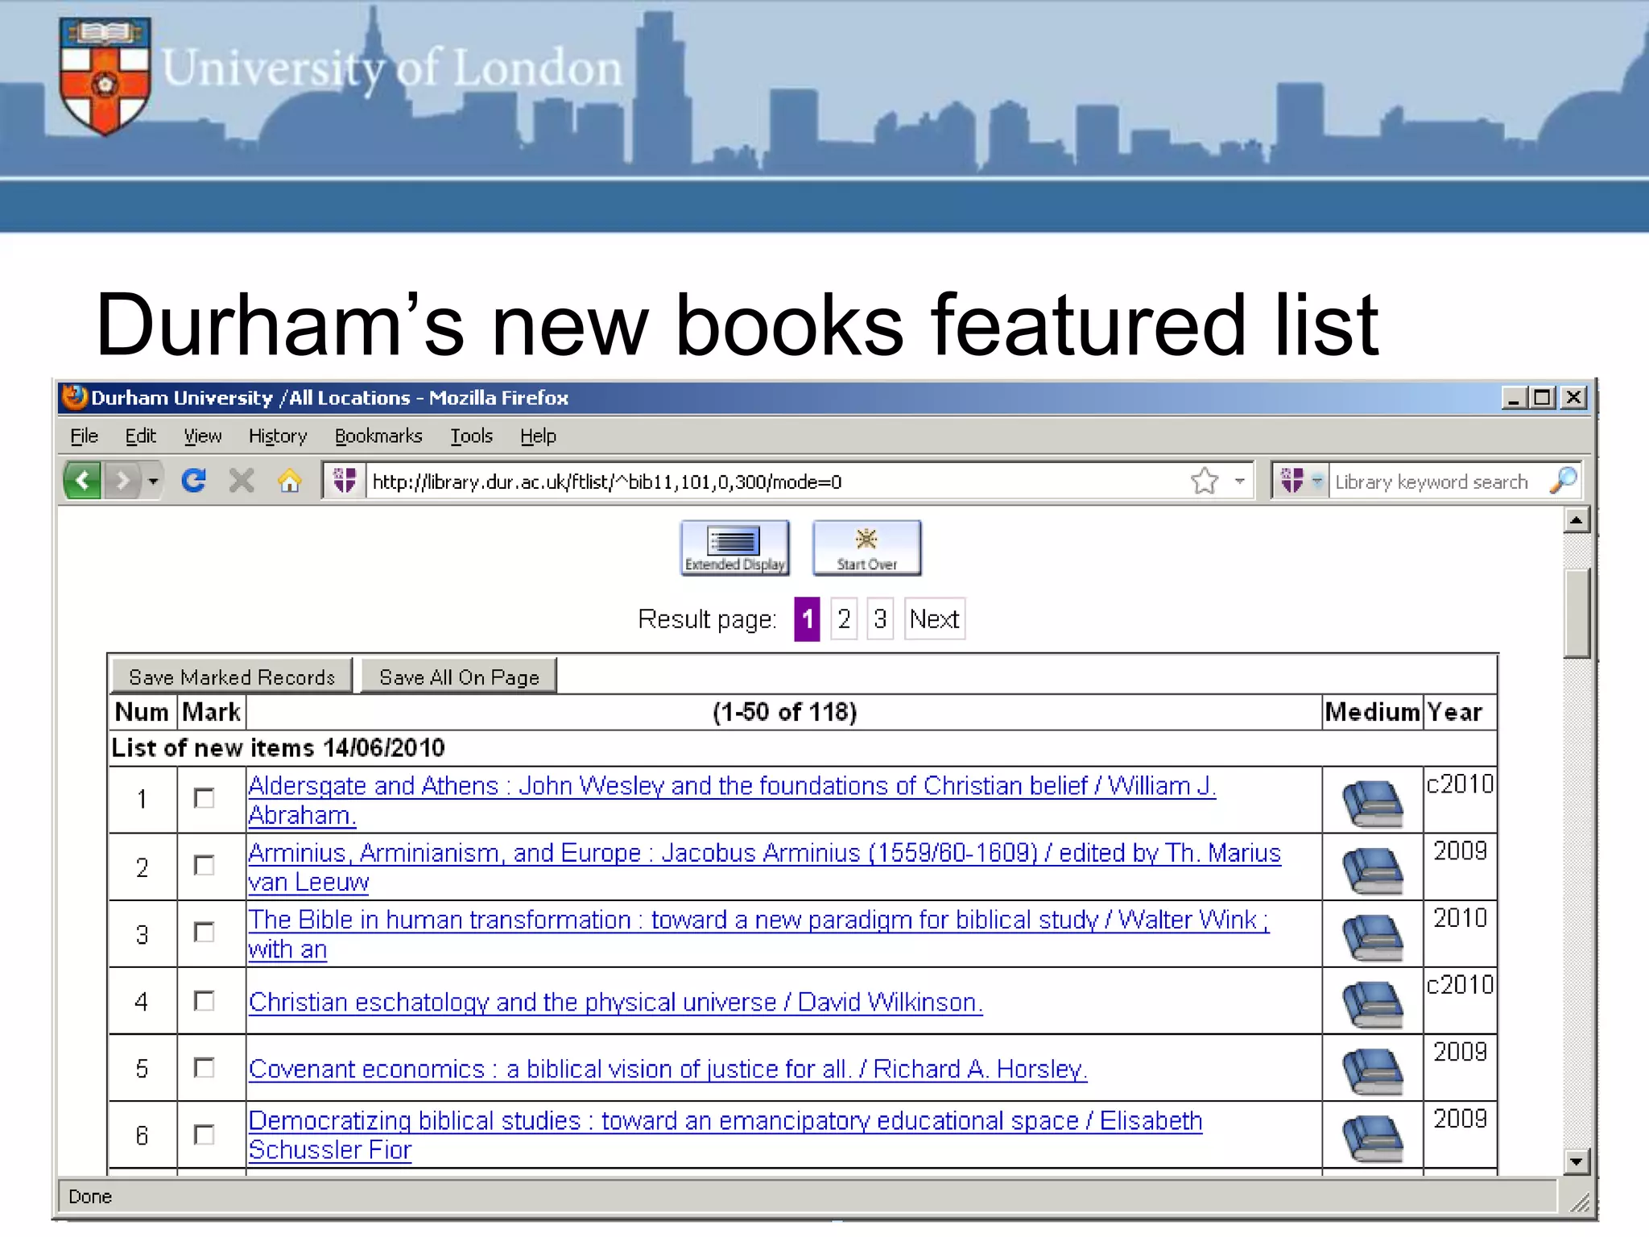Click book medium icon for record 4

click(1372, 1004)
